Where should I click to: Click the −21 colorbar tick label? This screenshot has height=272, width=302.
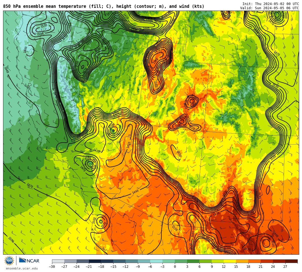point(89,267)
